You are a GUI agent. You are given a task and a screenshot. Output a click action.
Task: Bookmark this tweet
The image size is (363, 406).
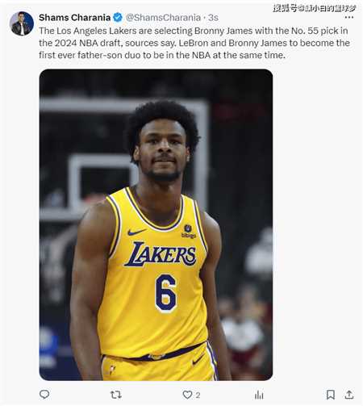[x=331, y=395]
